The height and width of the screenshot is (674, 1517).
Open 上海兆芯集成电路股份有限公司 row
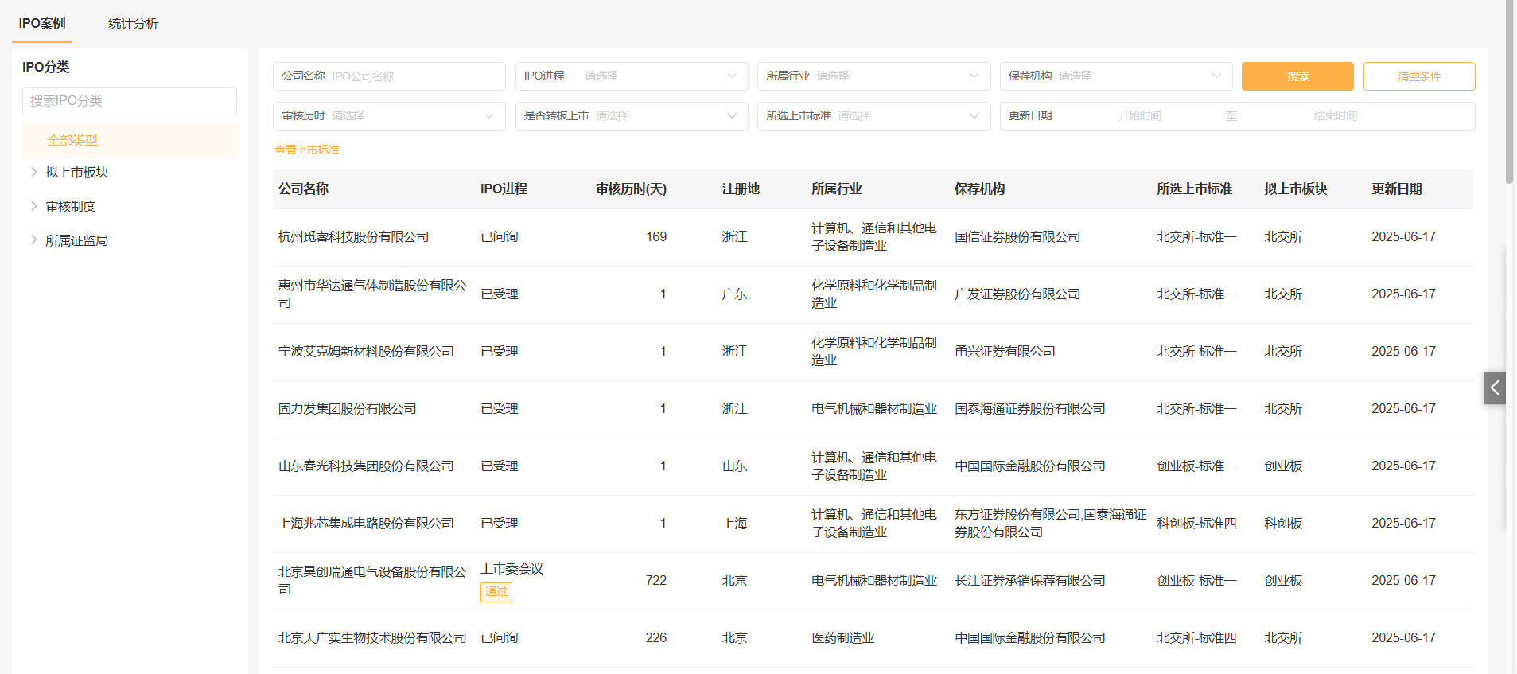(x=873, y=524)
